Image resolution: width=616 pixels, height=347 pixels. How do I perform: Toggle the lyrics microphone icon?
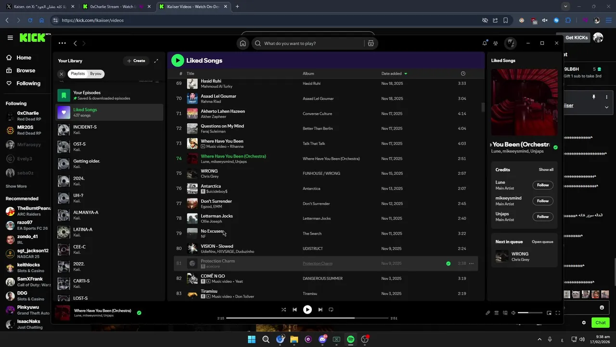(x=488, y=313)
